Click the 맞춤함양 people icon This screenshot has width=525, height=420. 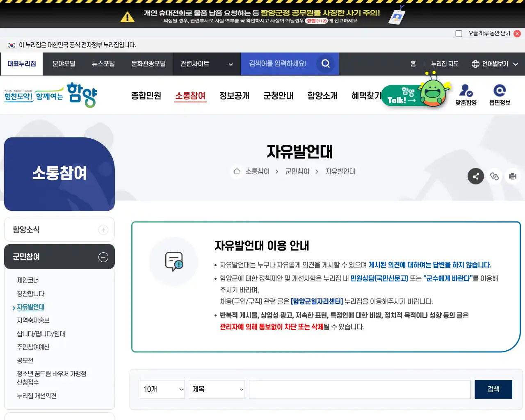click(x=466, y=91)
